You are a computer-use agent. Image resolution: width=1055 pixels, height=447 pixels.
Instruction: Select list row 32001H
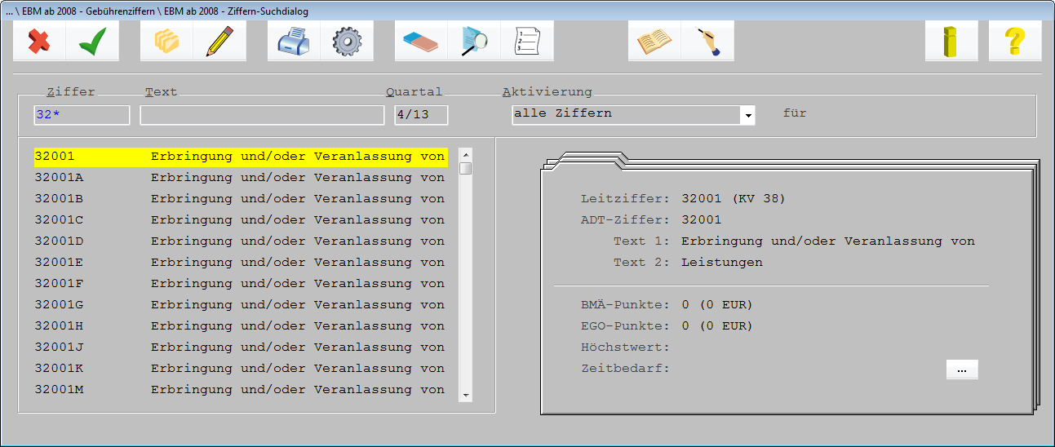point(241,326)
